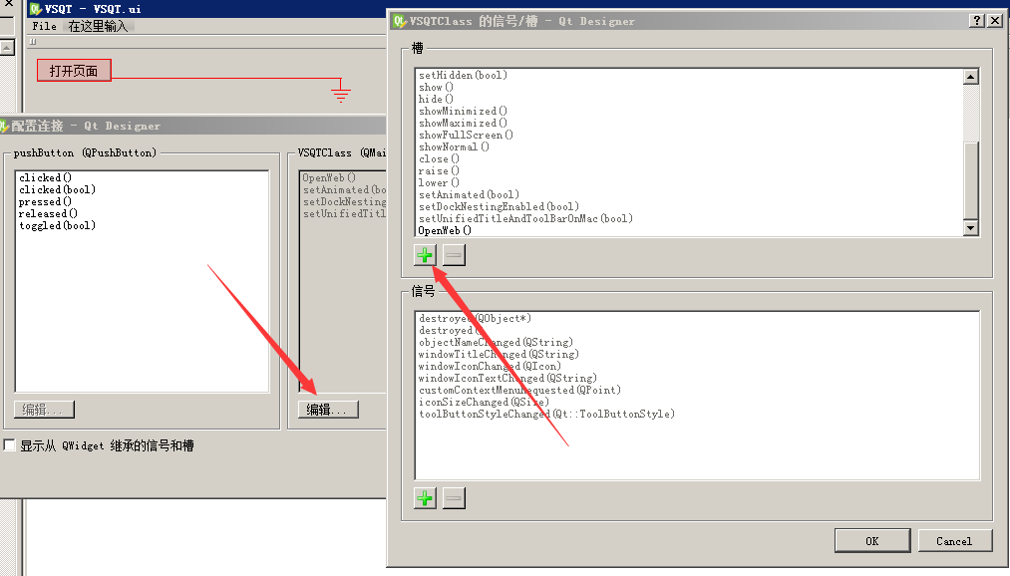This screenshot has height=576, width=1010.
Task: Remove selected signal with minus button
Action: click(x=454, y=498)
